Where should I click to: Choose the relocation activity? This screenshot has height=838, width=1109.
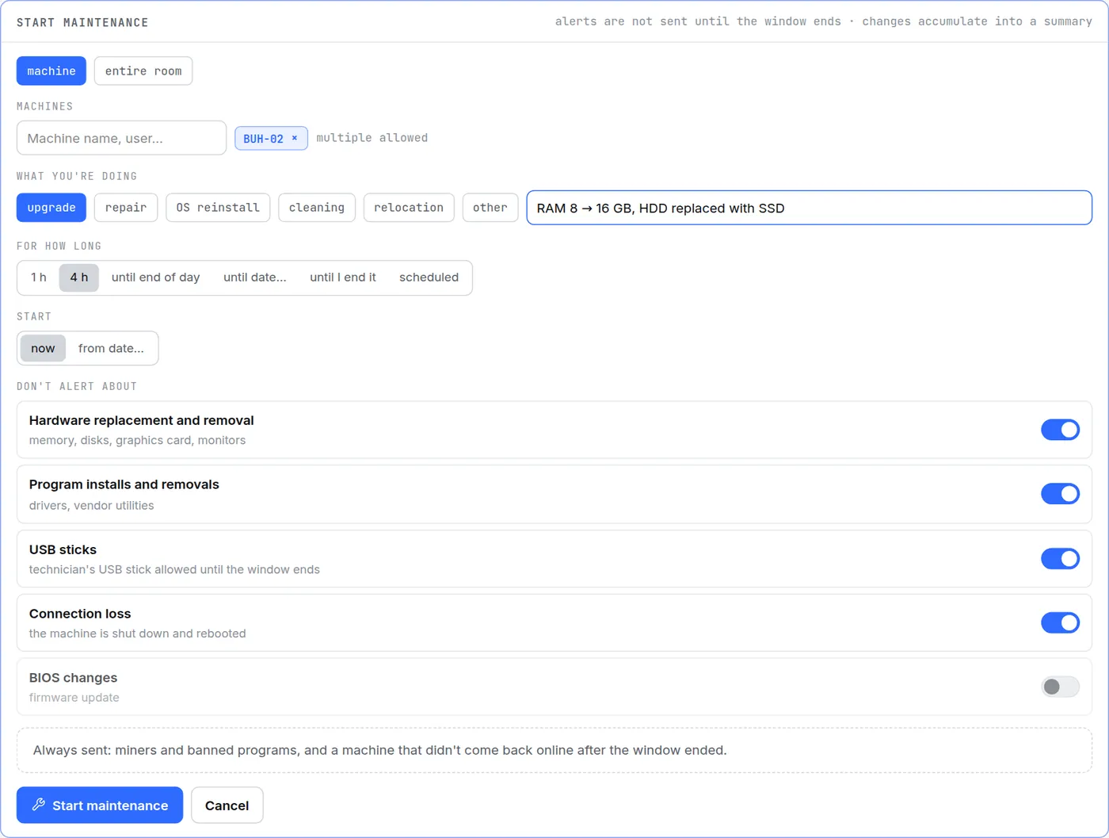click(x=409, y=208)
